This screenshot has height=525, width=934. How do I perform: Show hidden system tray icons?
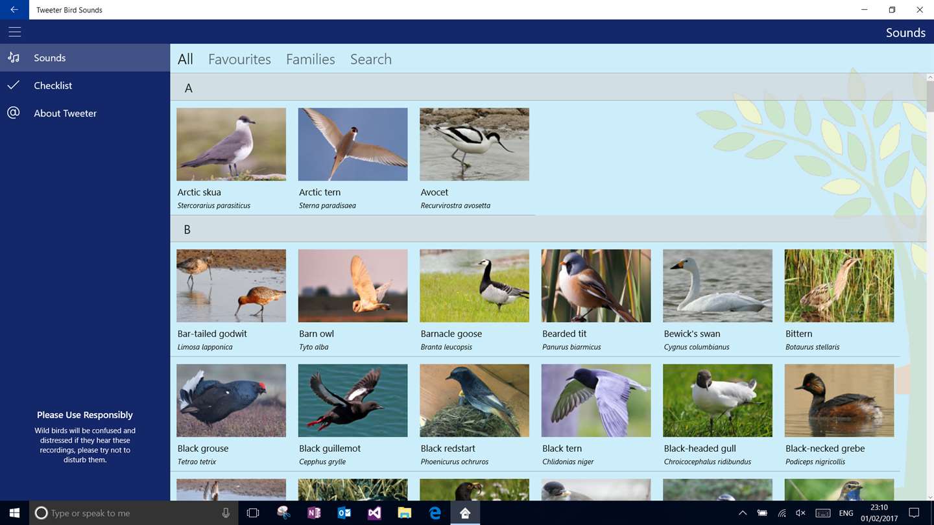743,513
